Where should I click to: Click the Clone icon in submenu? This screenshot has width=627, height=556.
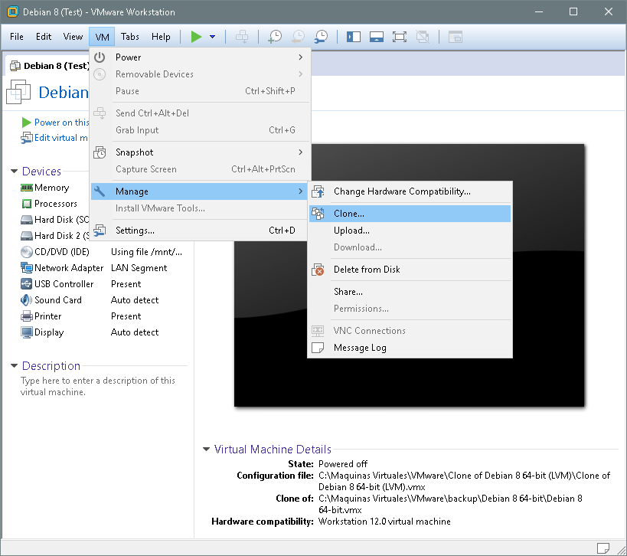pos(318,214)
